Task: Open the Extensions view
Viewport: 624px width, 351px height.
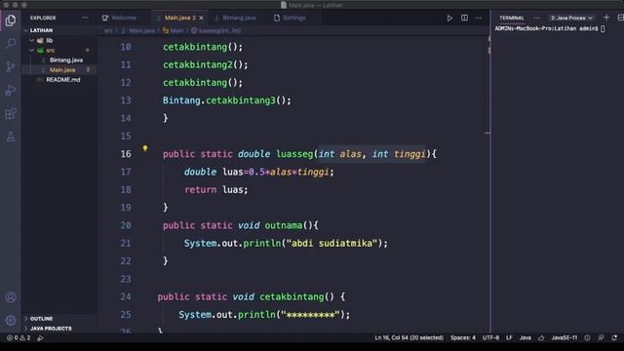Action: tap(11, 114)
